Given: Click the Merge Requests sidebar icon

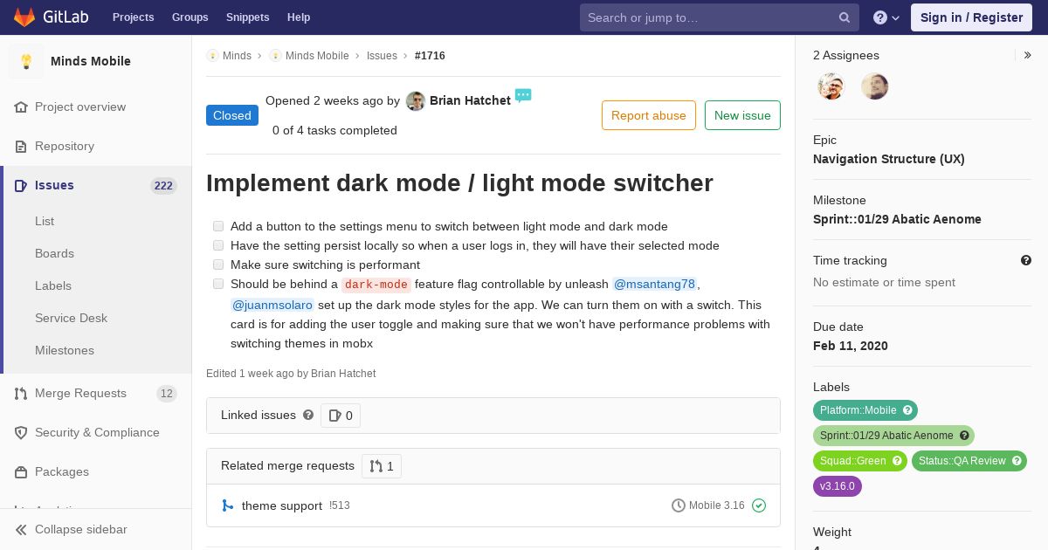Looking at the screenshot, I should [x=21, y=394].
